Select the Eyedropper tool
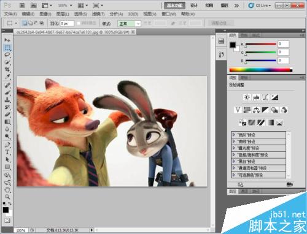The image size is (307, 234). (x=7, y=77)
